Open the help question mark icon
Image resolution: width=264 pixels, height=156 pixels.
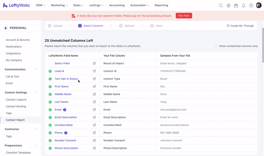(251, 6)
